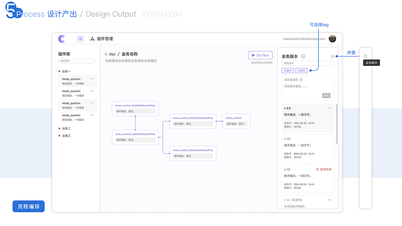Viewport: 402px width, 226px height.
Task: Toggle the 已发布 filter tag
Action: [x=288, y=71]
